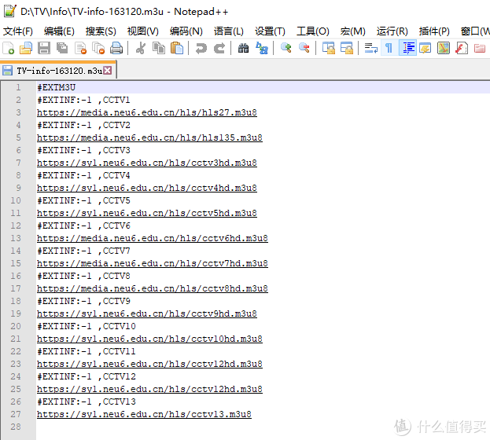Open the 文件(F) menu
This screenshot has height=440, width=490.
pos(18,31)
